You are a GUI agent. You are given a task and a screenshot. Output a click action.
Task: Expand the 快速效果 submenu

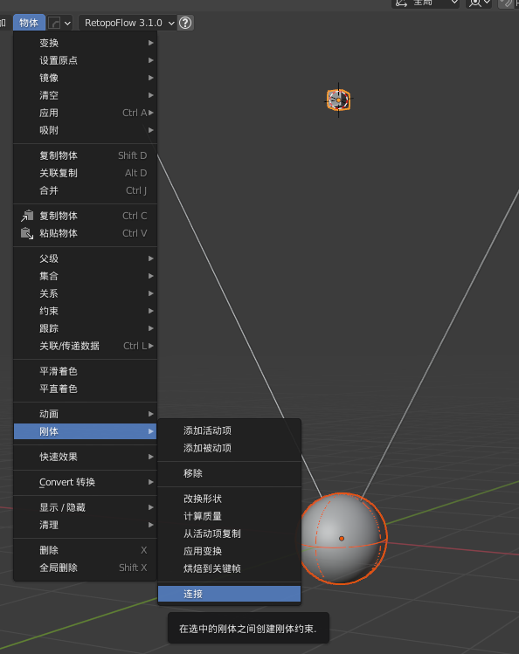[85, 458]
